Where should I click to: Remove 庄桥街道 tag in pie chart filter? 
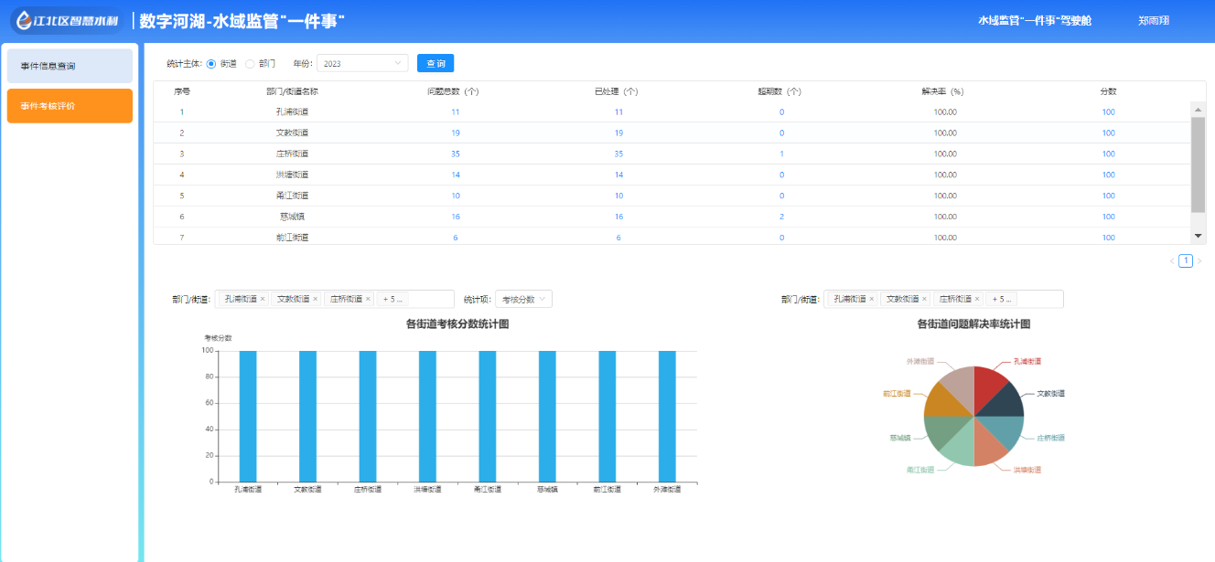coord(977,299)
